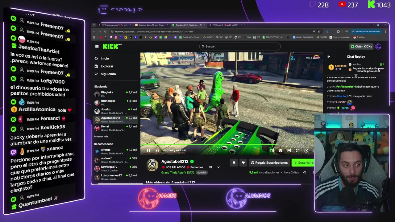Toggle theater mode icon
395x222 pixels.
(289, 150)
